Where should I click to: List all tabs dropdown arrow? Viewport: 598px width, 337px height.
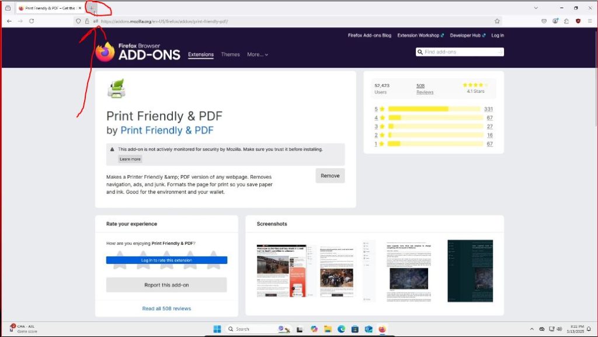click(x=536, y=8)
